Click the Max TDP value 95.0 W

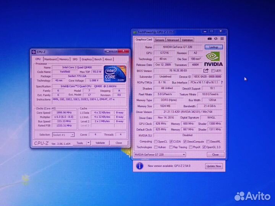tap(97, 72)
